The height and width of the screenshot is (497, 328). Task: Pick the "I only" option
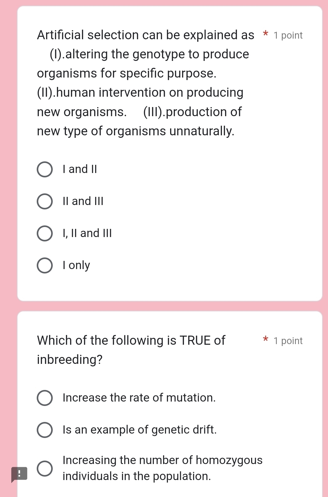point(44,265)
